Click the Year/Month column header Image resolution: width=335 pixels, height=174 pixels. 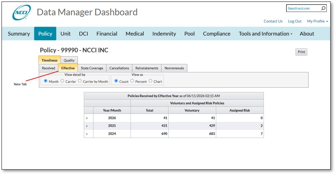point(112,110)
